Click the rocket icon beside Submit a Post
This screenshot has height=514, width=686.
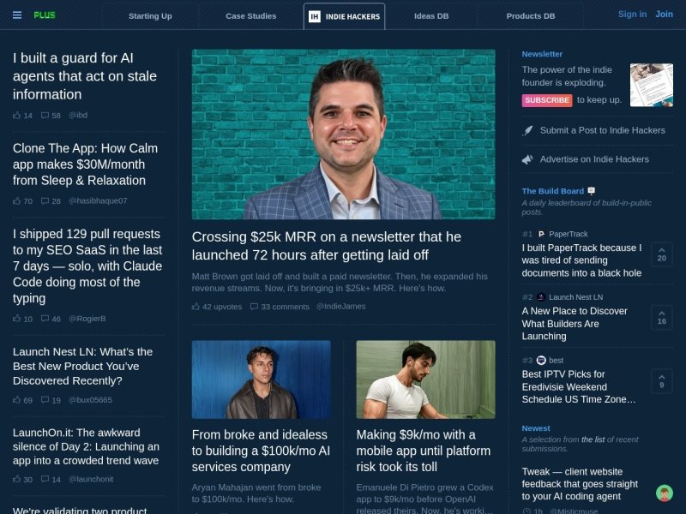point(528,131)
